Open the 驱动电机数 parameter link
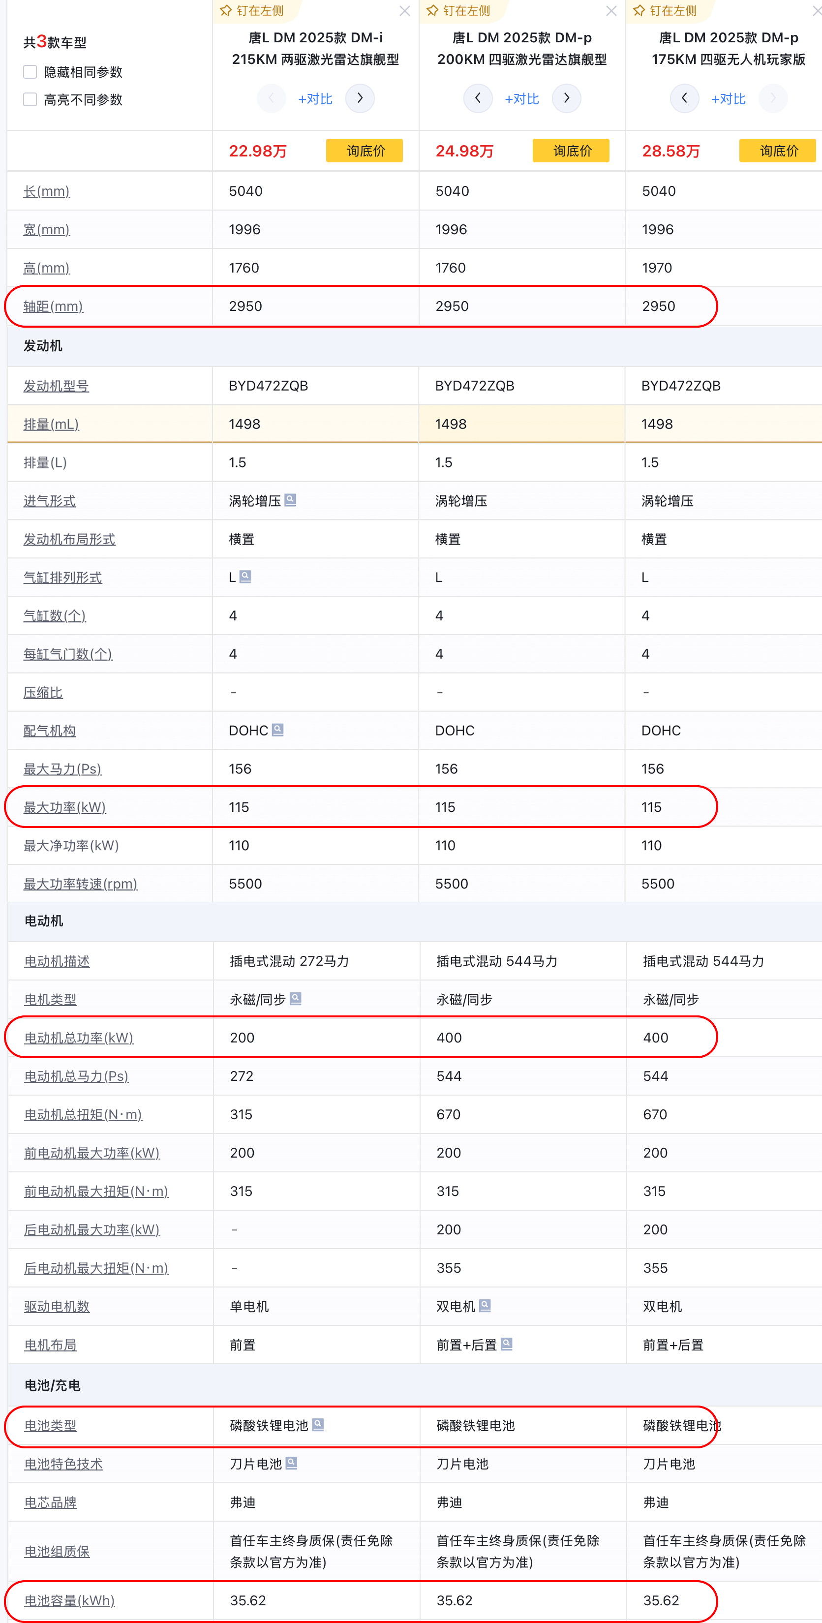822x1623 pixels. pos(58,1307)
